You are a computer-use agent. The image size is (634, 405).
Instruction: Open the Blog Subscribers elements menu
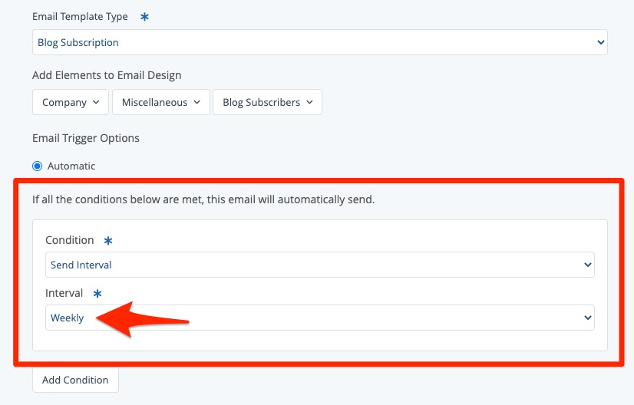[x=267, y=103]
